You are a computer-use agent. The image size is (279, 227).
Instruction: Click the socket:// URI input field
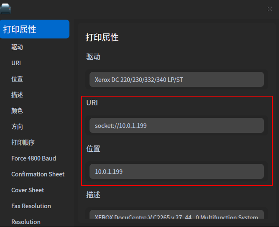(177, 125)
